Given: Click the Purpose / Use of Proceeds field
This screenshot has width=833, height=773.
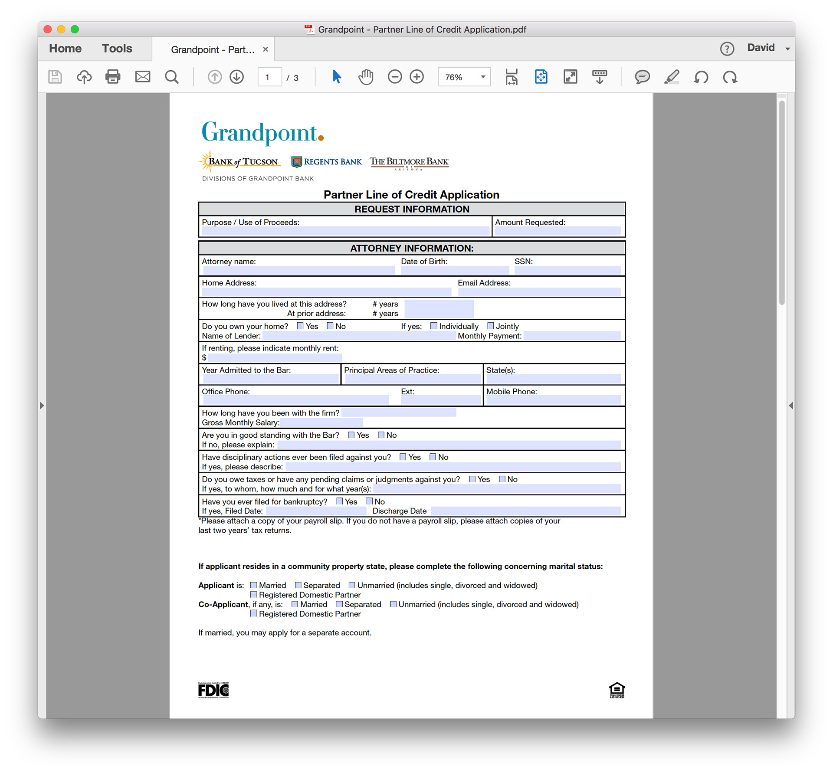Looking at the screenshot, I should [346, 231].
